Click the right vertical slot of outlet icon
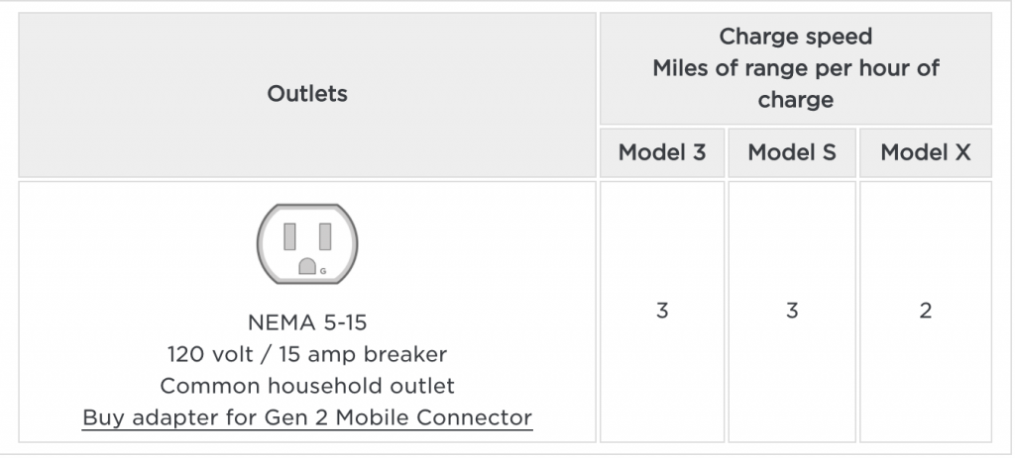Viewport: 1015px width, 458px height. 325,236
